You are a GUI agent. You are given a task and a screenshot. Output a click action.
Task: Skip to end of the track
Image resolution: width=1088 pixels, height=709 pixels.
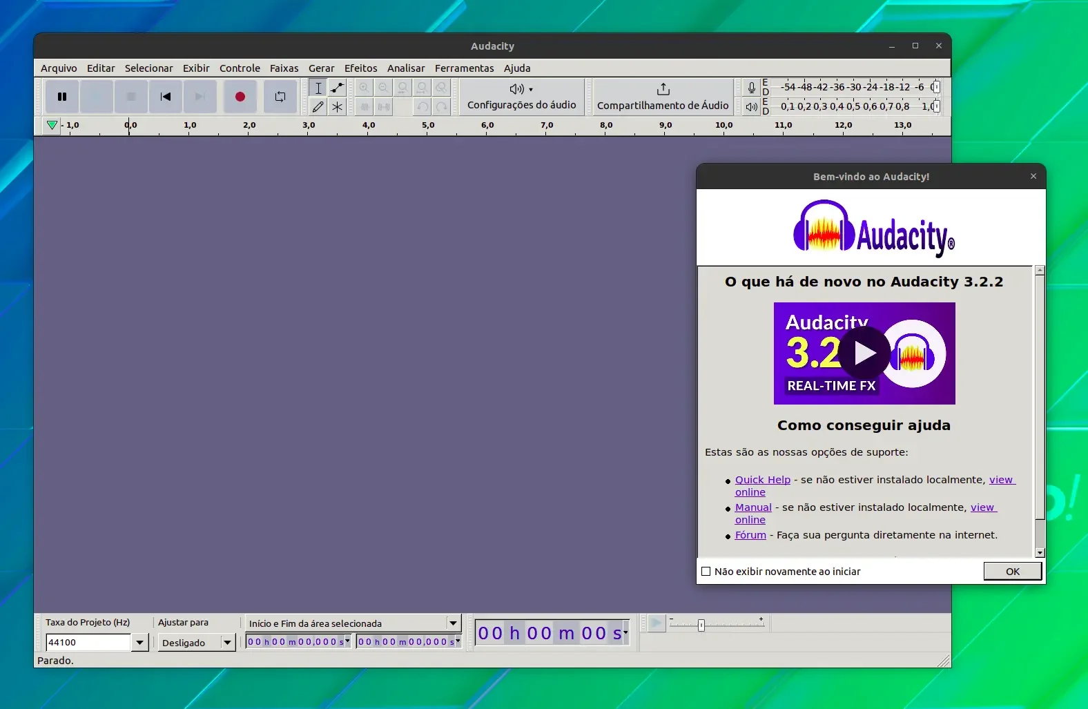(x=200, y=97)
